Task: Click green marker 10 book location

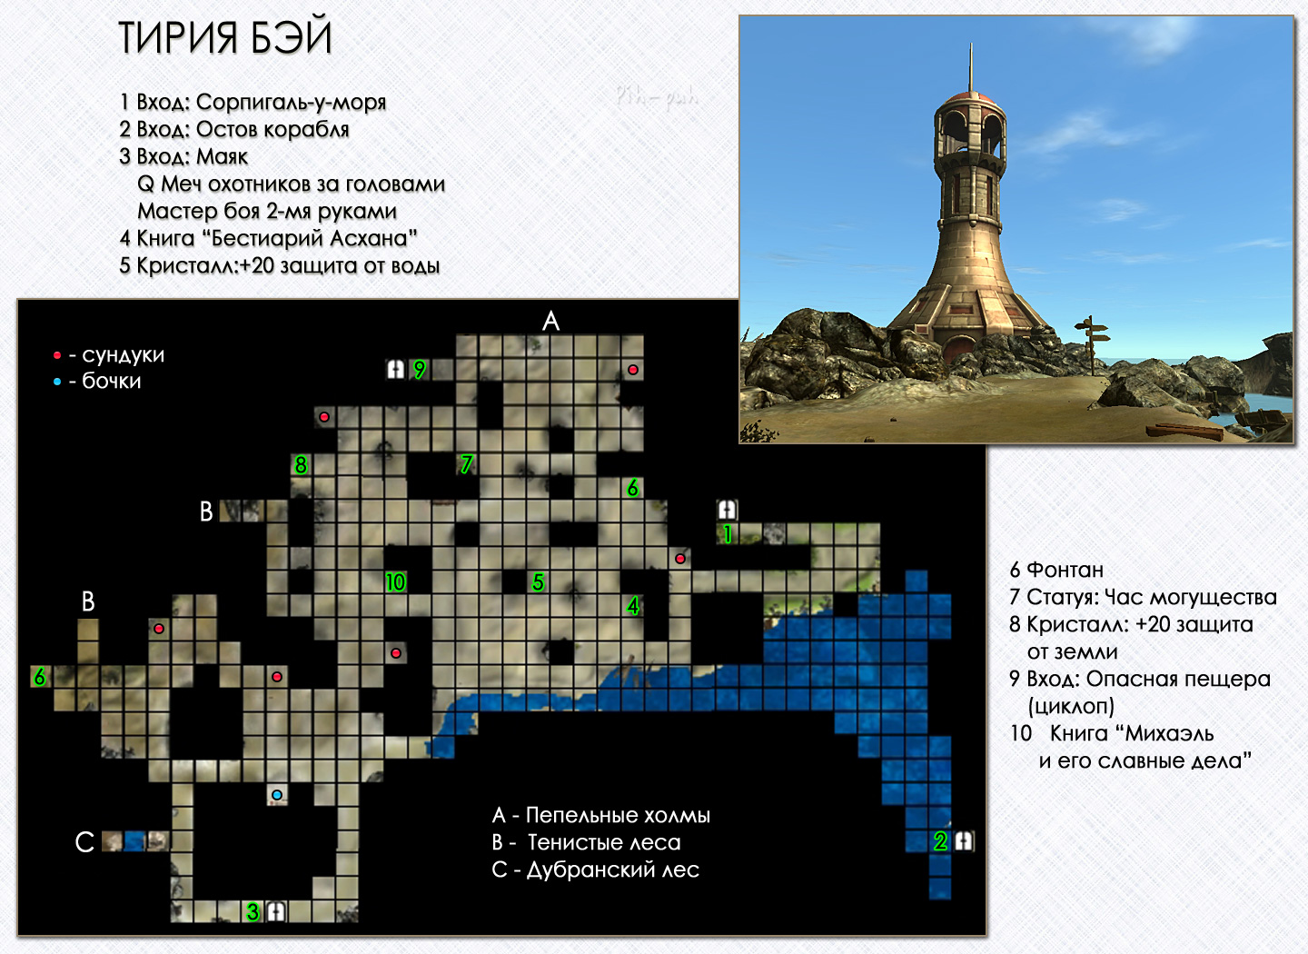Action: pyautogui.click(x=395, y=582)
